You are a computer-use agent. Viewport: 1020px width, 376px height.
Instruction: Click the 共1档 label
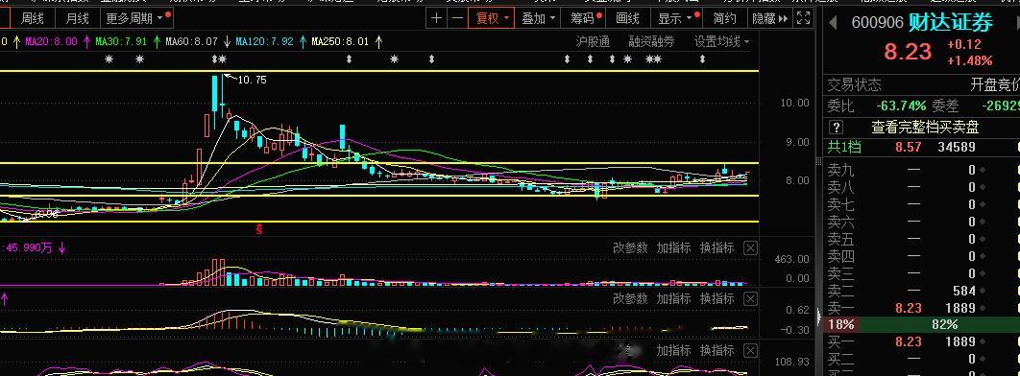pos(844,148)
